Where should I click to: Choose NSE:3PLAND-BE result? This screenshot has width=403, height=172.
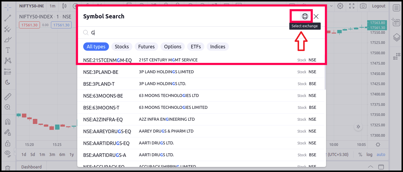[x=201, y=72]
